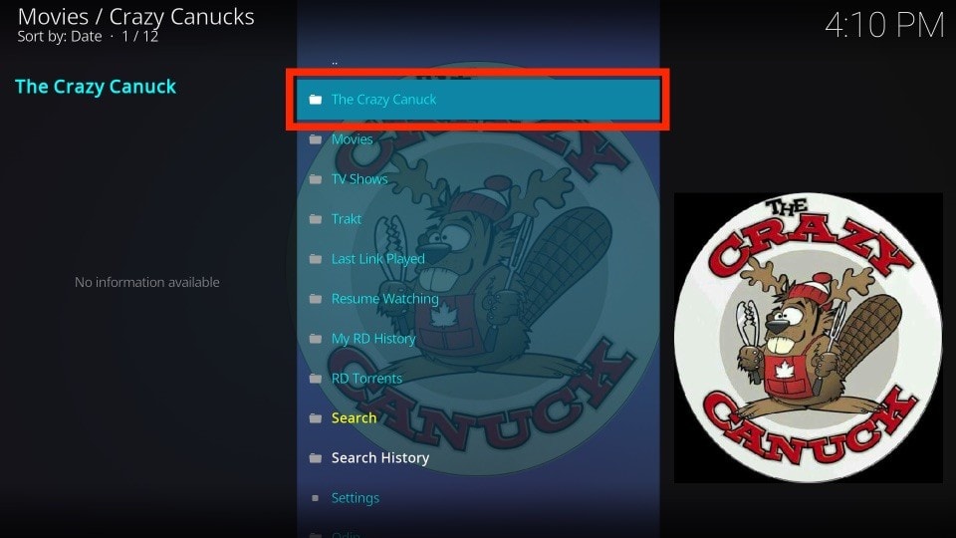Open the Movies folder
The width and height of the screenshot is (956, 538).
478,139
